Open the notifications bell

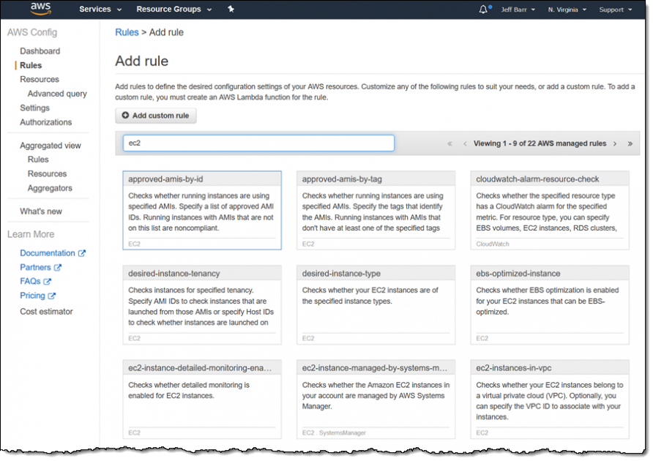click(x=483, y=10)
